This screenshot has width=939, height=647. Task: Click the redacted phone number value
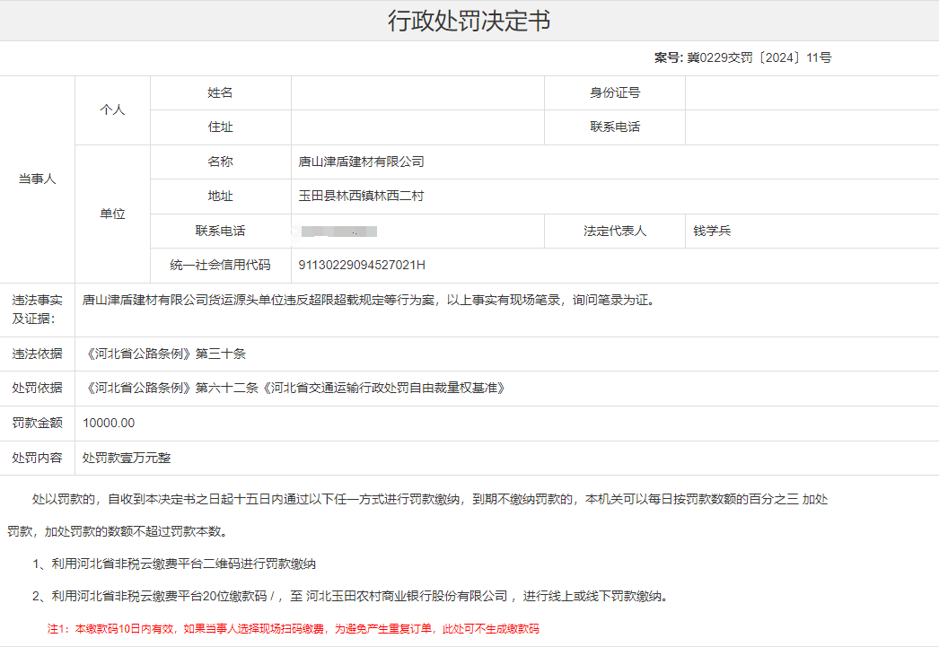339,231
